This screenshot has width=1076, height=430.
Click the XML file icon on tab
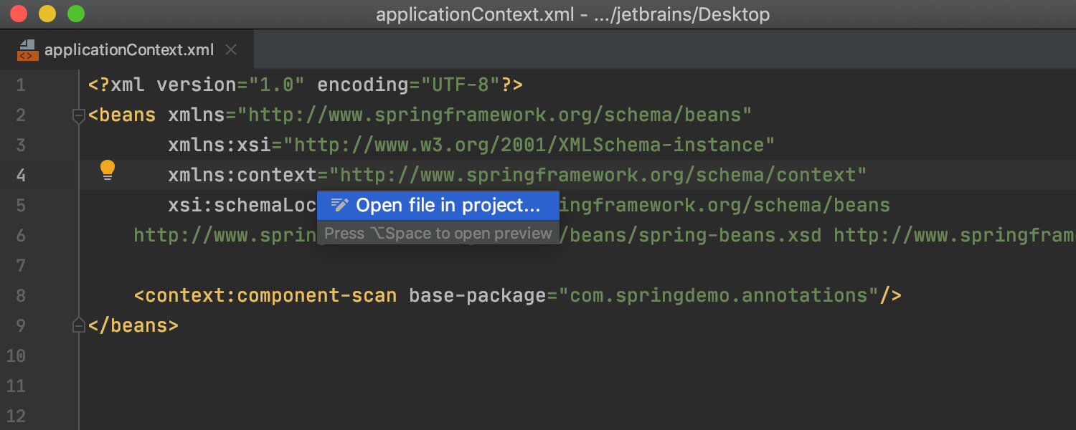(27, 49)
